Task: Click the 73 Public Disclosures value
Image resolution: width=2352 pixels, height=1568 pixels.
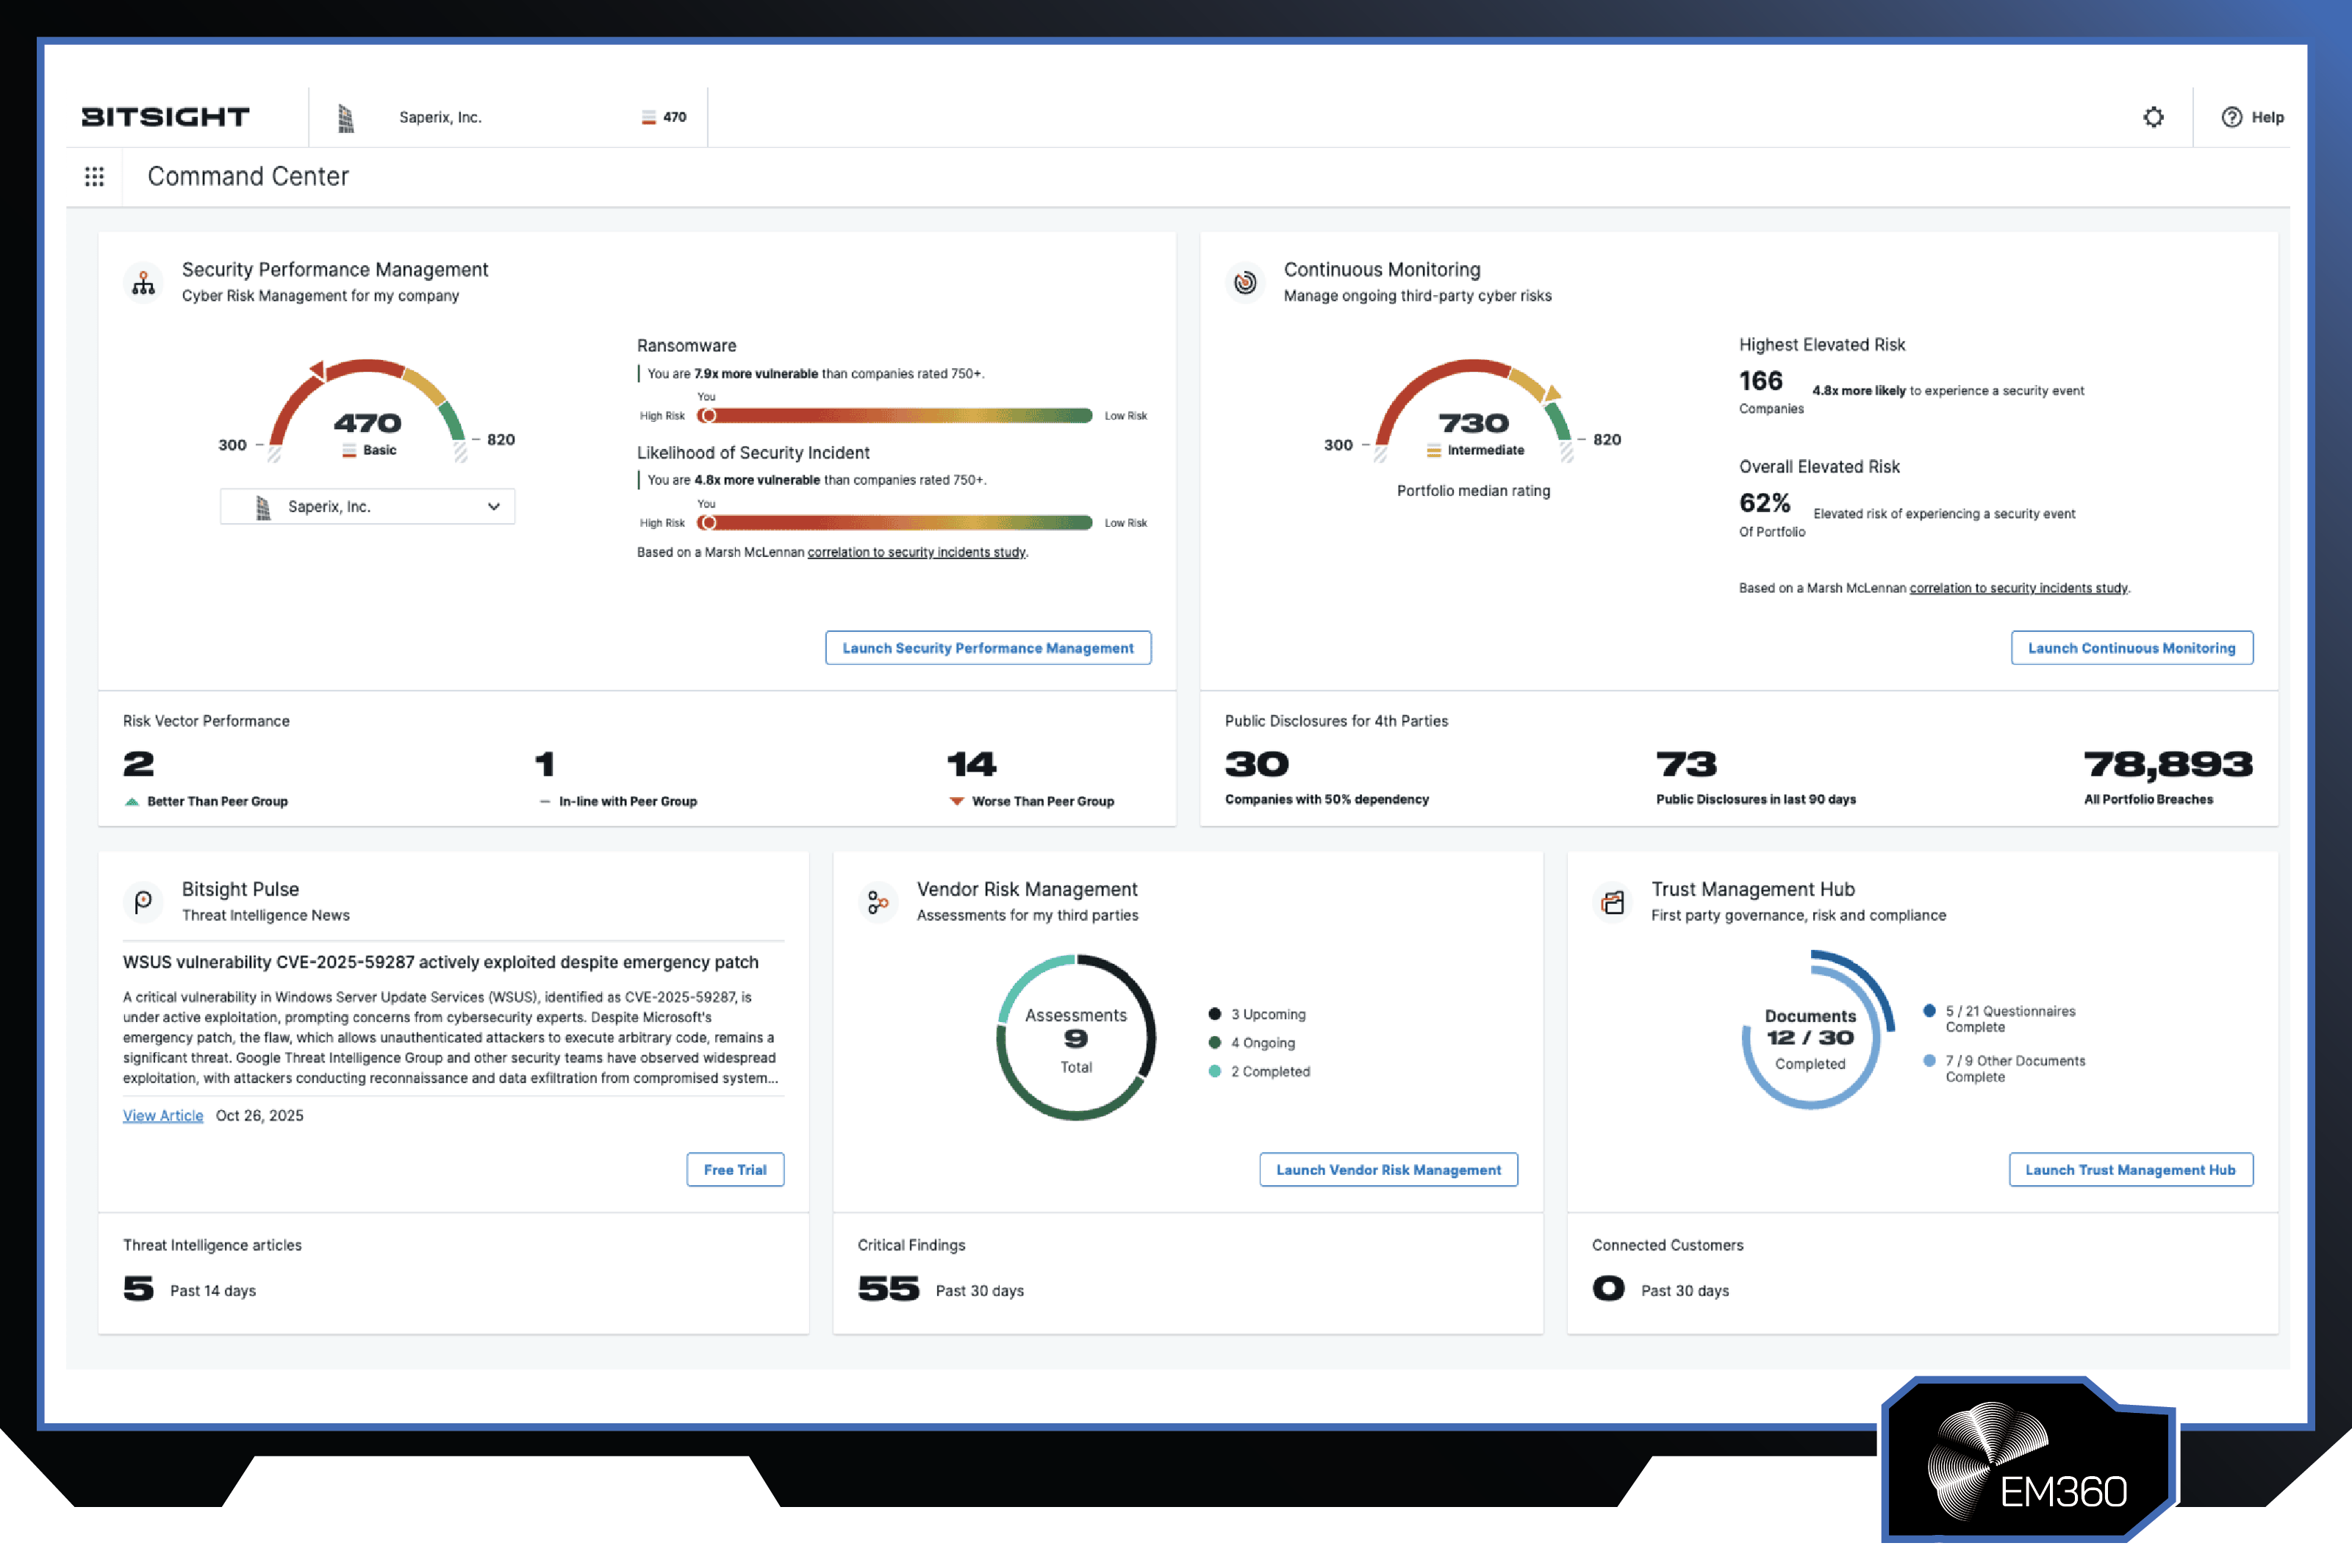Action: [x=1686, y=765]
